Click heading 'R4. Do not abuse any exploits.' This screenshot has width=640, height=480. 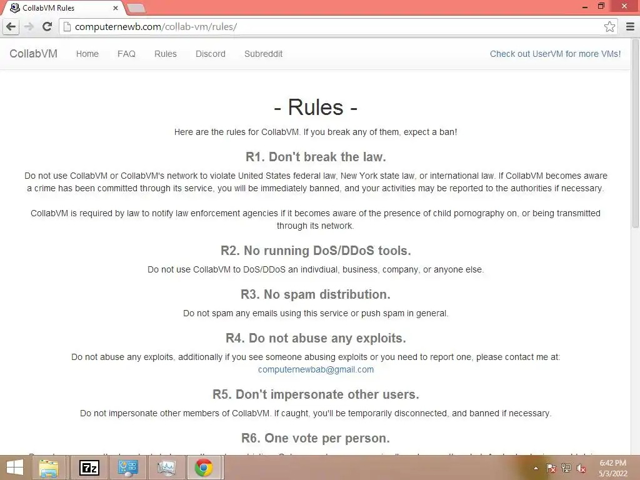(x=316, y=338)
